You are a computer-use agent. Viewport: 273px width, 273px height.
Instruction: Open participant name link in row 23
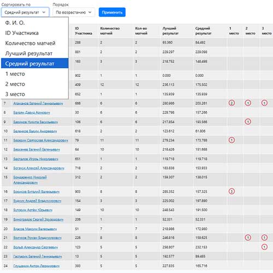tap(38, 256)
